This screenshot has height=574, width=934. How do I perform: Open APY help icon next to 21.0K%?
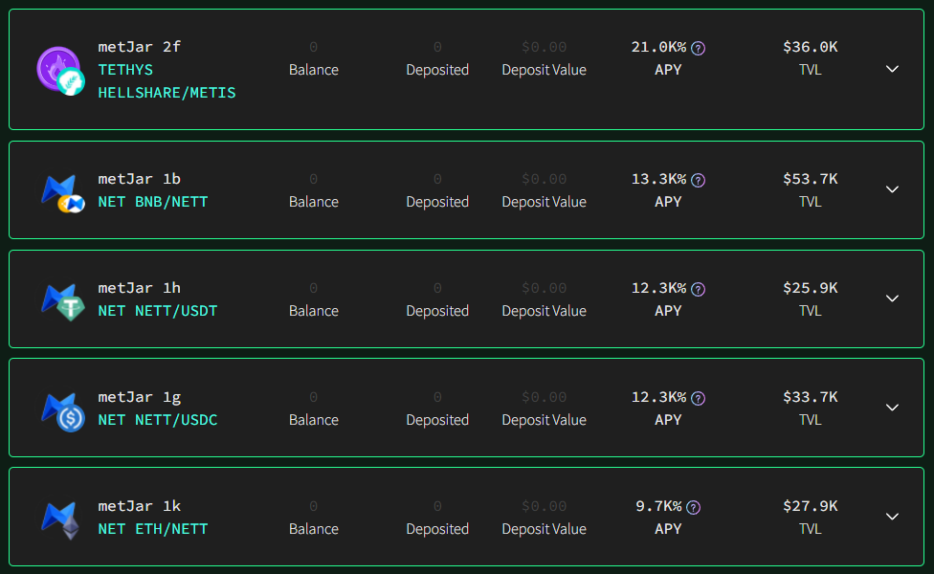click(699, 48)
